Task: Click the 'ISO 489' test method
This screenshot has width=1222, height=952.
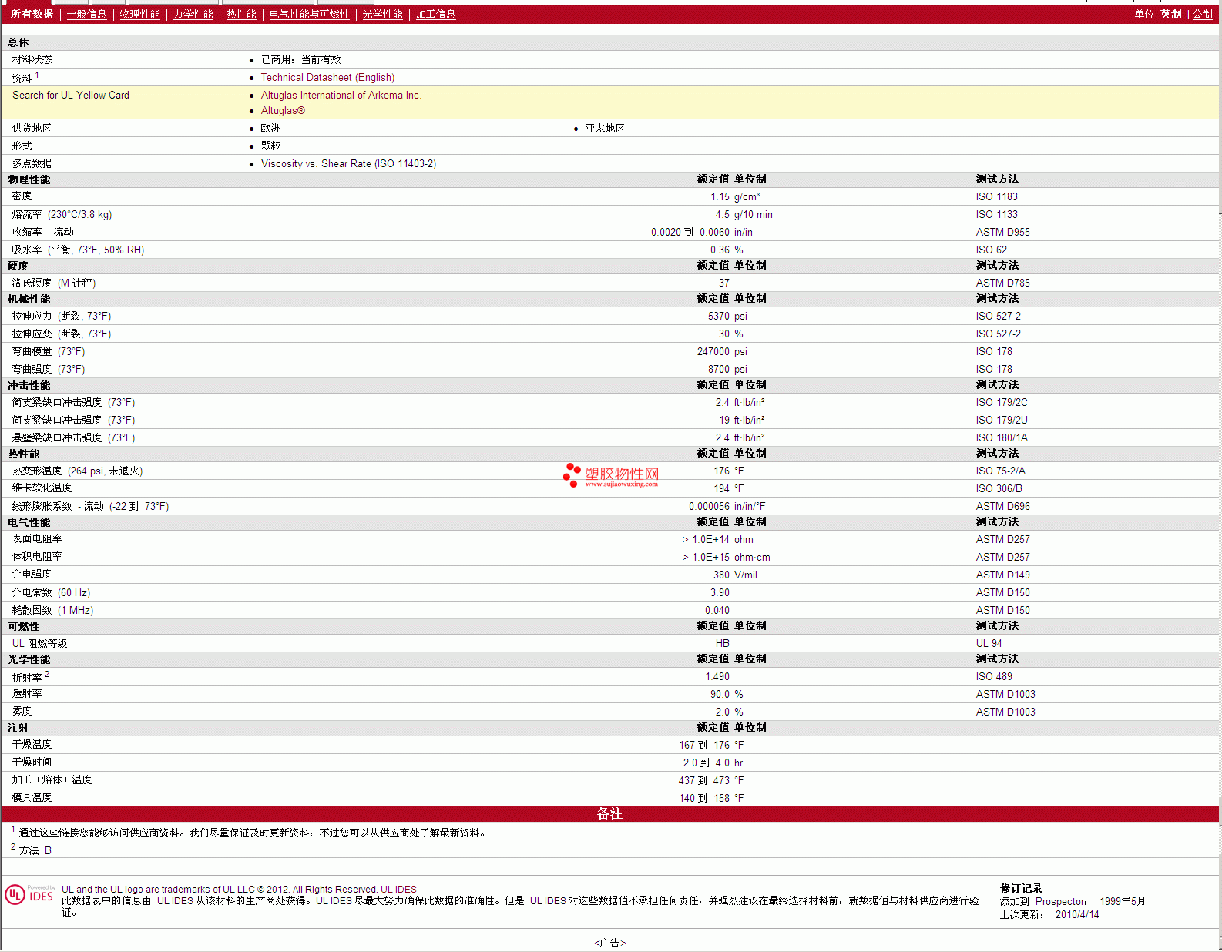Action: pyautogui.click(x=994, y=676)
